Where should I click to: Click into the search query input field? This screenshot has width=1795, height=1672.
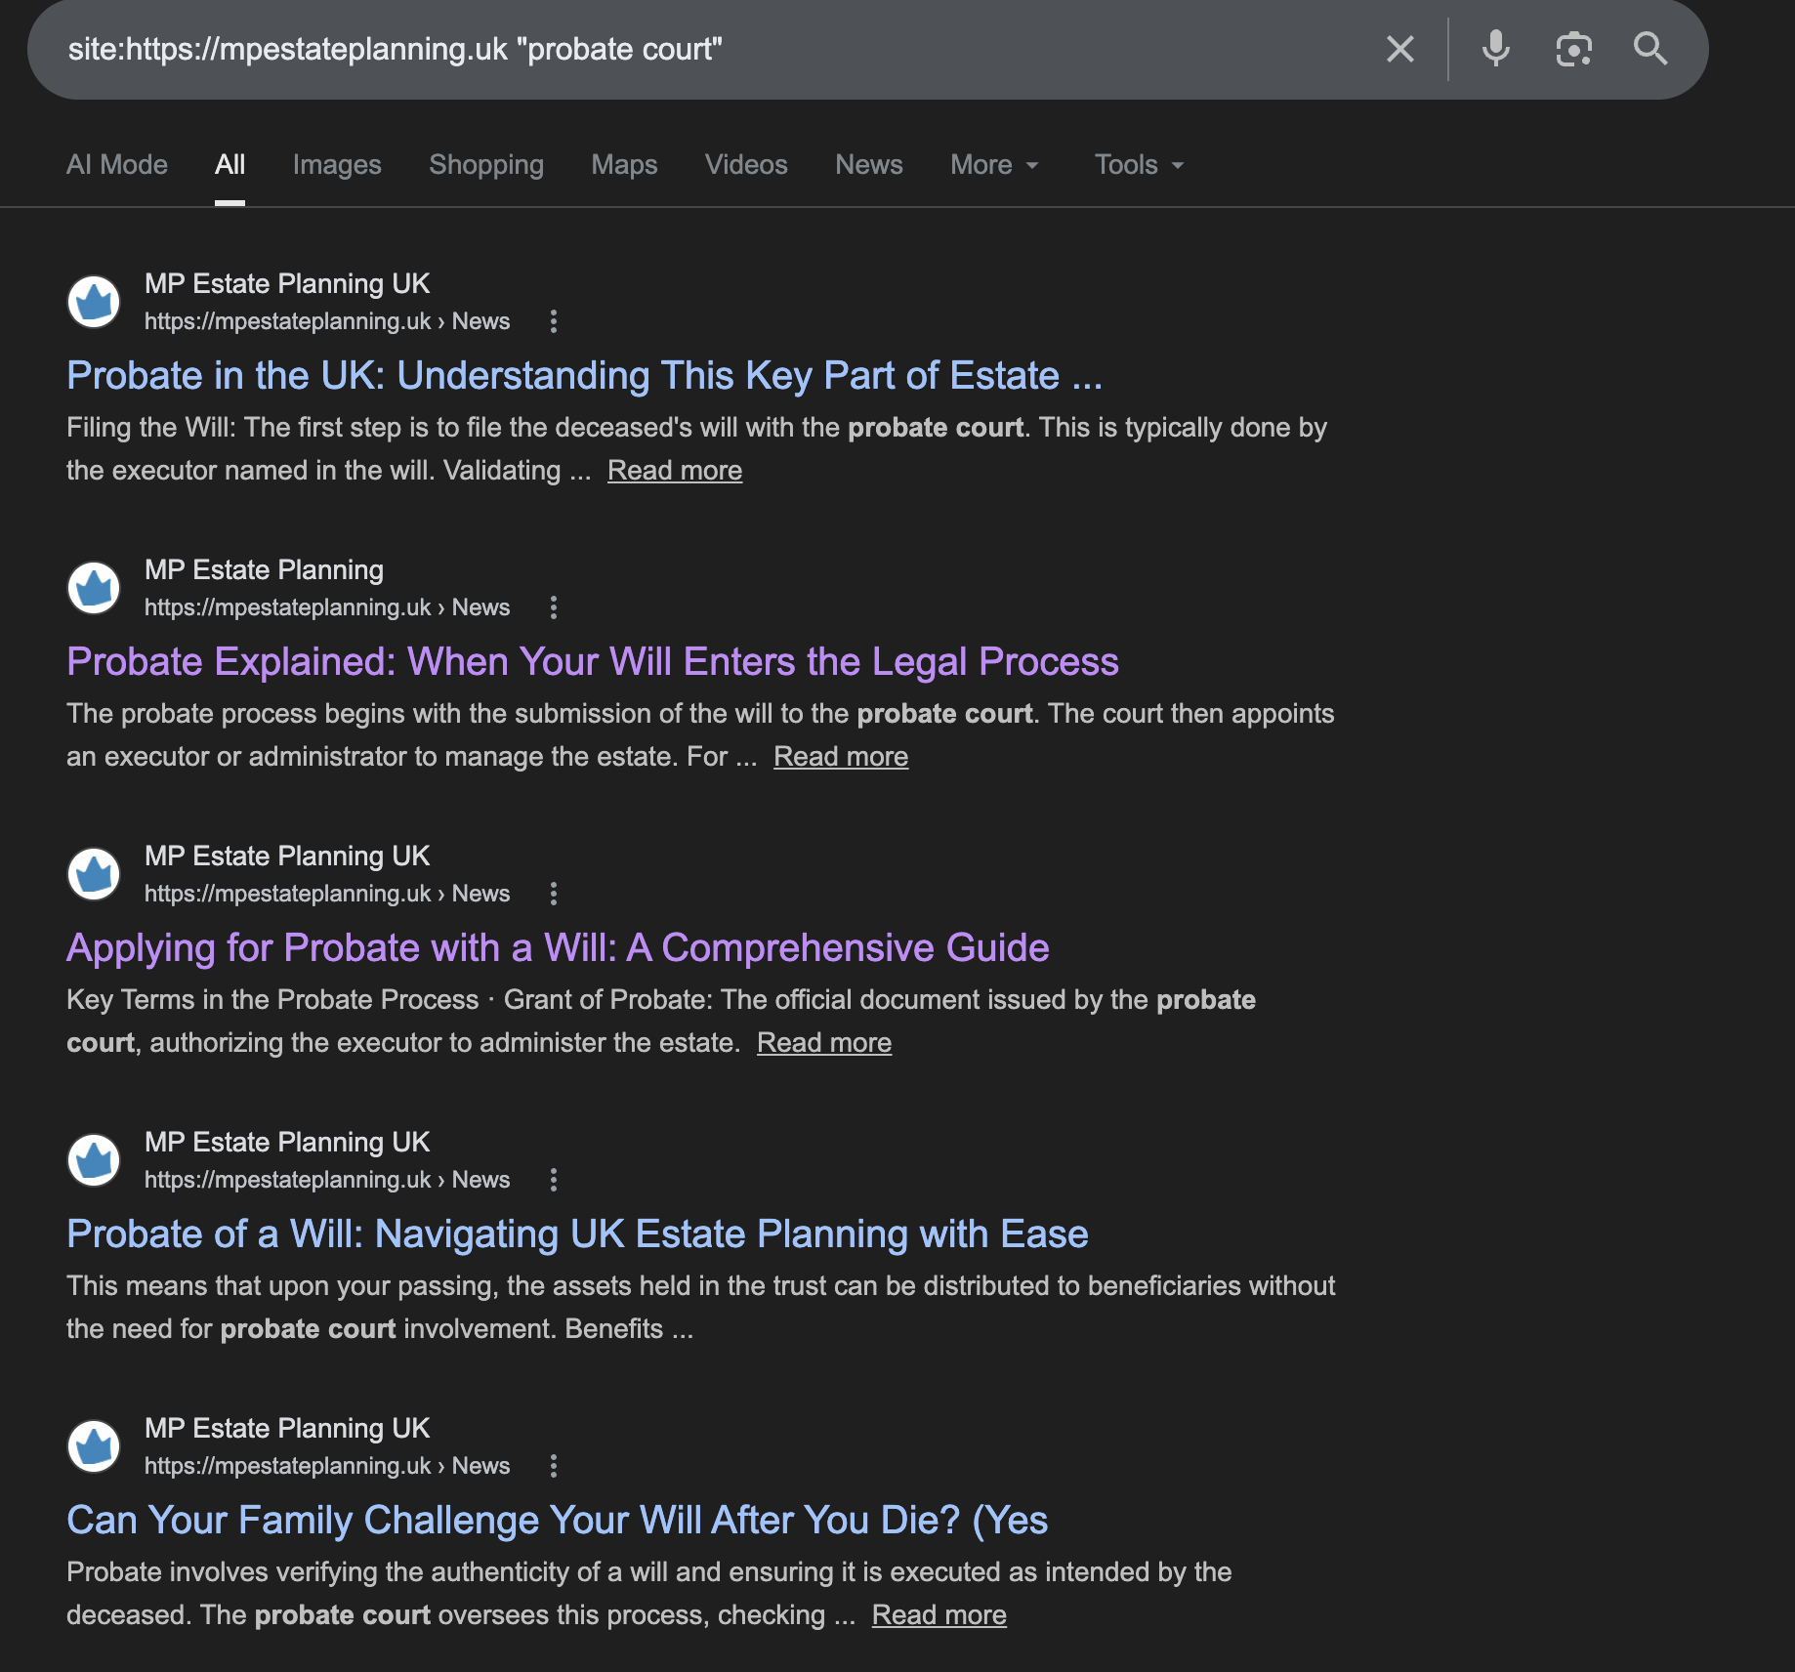point(684,49)
